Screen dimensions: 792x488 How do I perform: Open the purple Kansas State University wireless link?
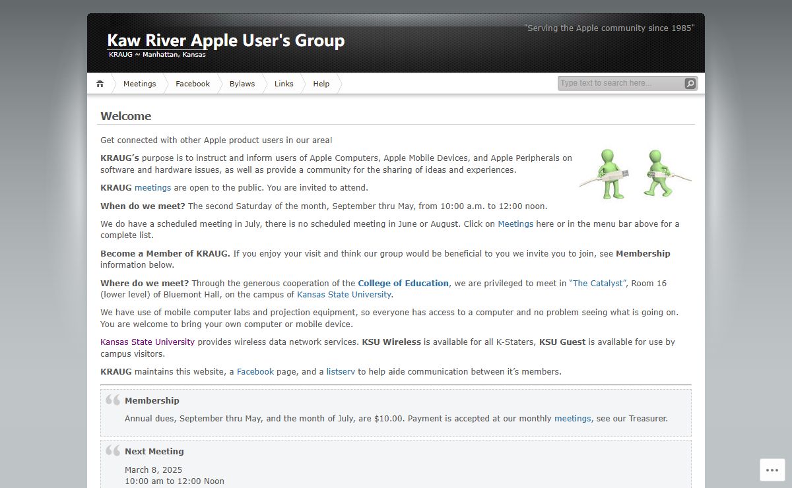pos(147,342)
